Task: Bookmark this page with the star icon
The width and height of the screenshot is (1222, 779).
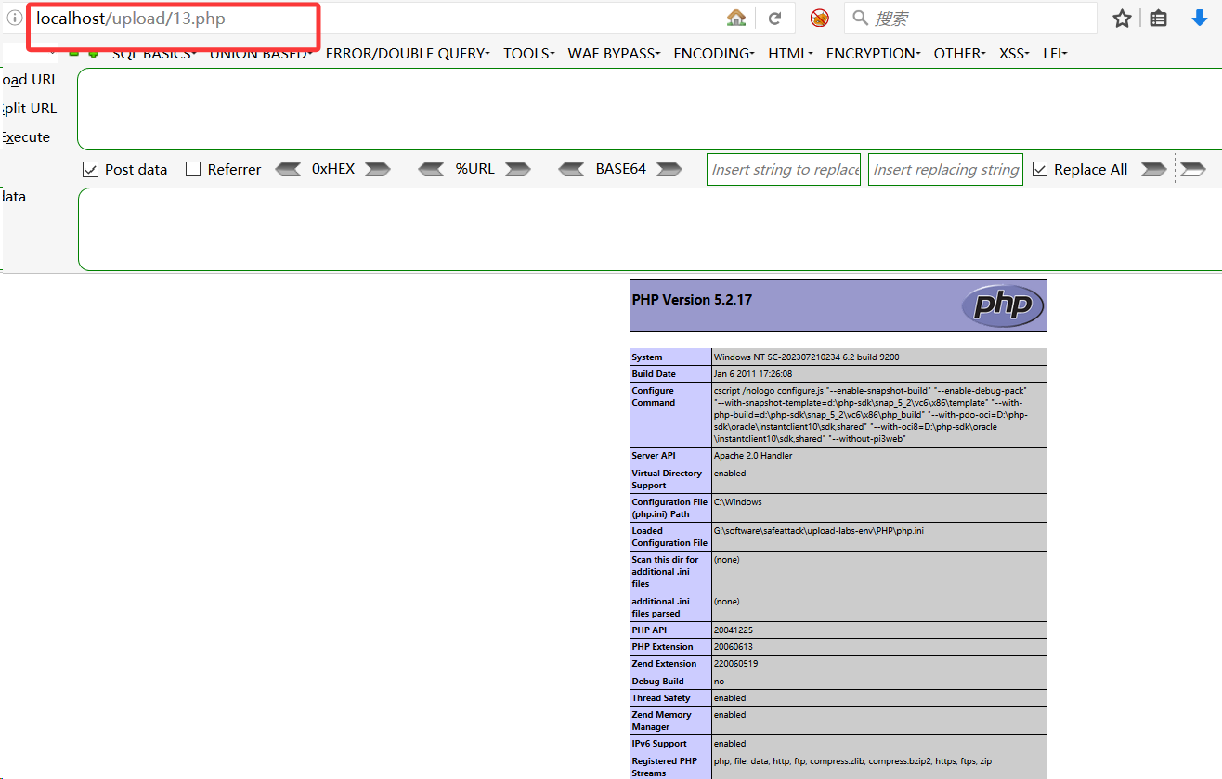Action: point(1122,18)
